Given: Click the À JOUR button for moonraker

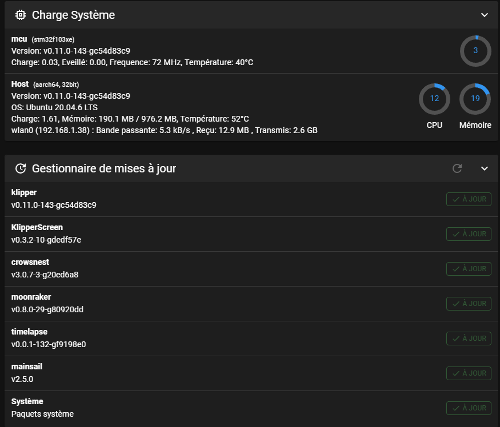Looking at the screenshot, I should click(469, 303).
